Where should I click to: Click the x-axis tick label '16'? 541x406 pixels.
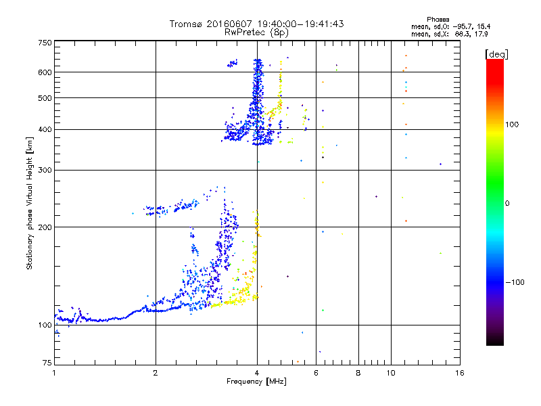[x=460, y=373]
